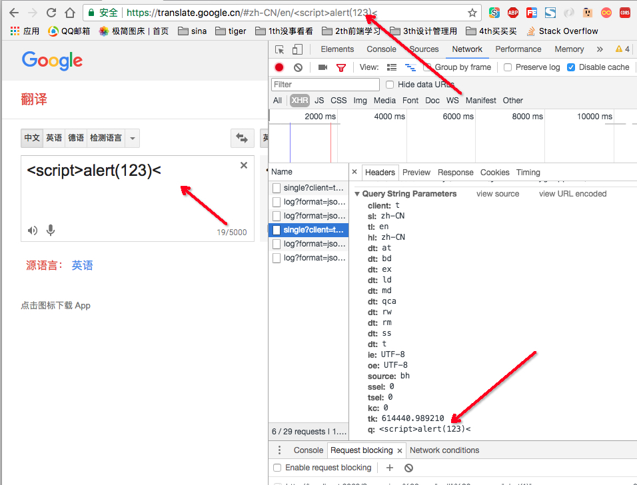
Task: Clear network log icon
Action: pos(299,67)
